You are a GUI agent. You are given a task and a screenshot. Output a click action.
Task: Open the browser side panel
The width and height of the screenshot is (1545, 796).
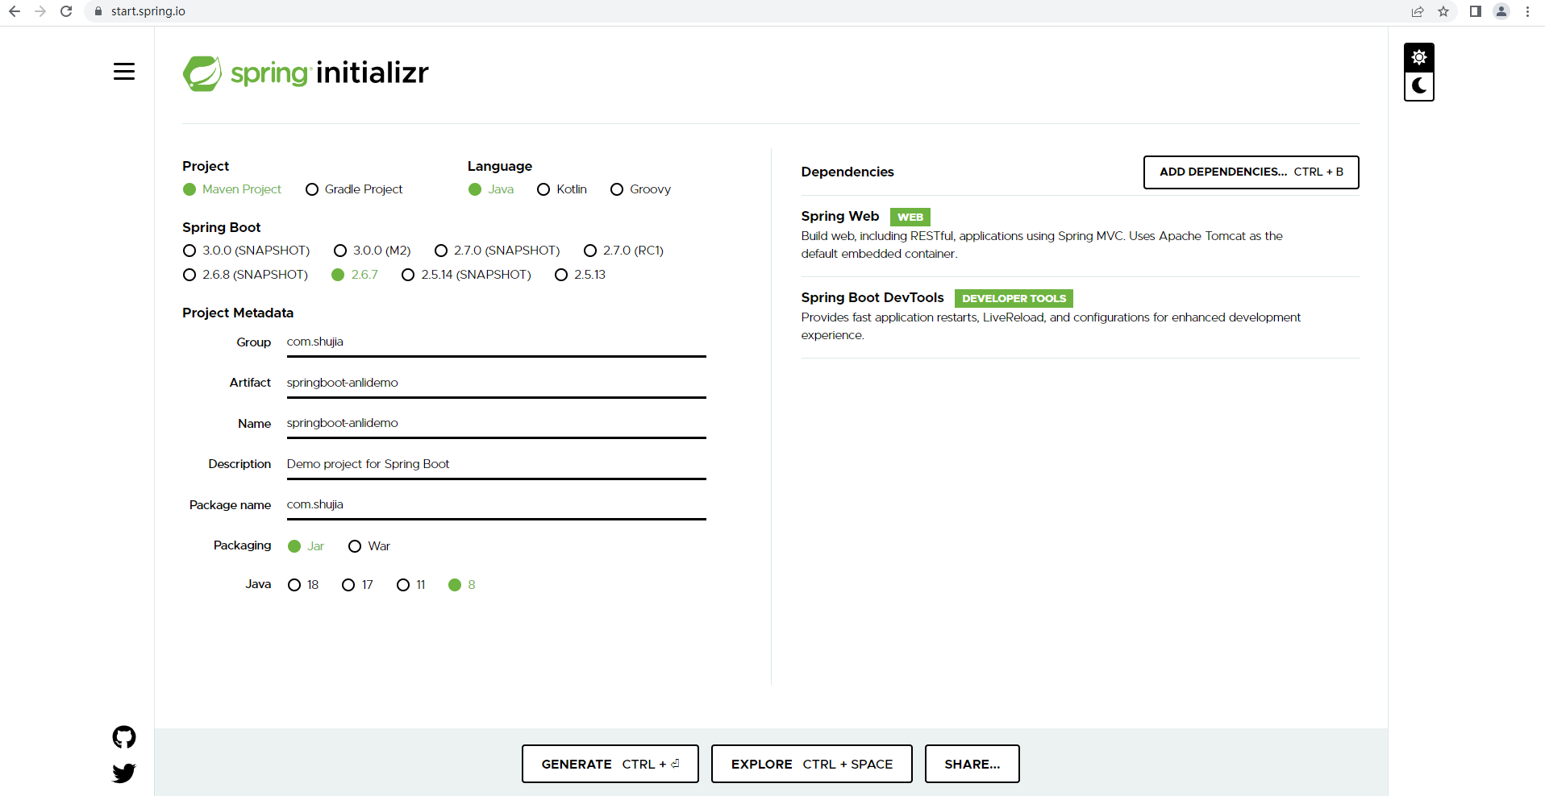point(1476,11)
